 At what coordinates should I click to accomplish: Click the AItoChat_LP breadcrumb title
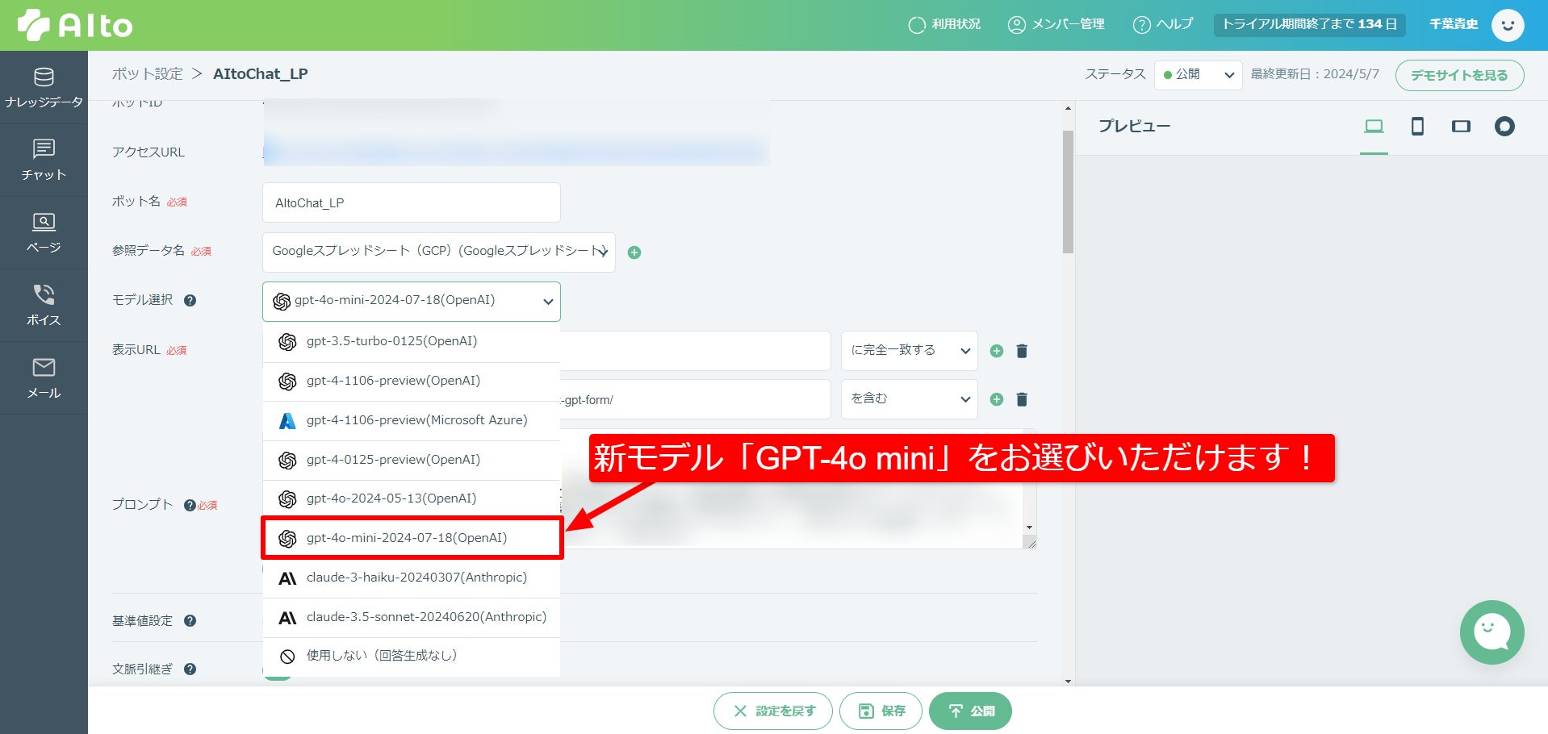260,74
